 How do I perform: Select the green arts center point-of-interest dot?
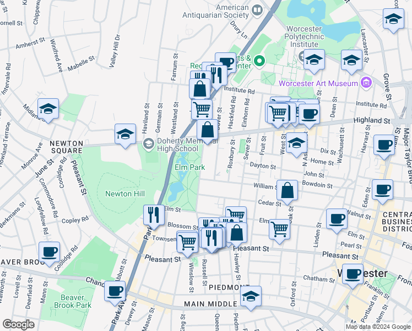click(x=259, y=61)
